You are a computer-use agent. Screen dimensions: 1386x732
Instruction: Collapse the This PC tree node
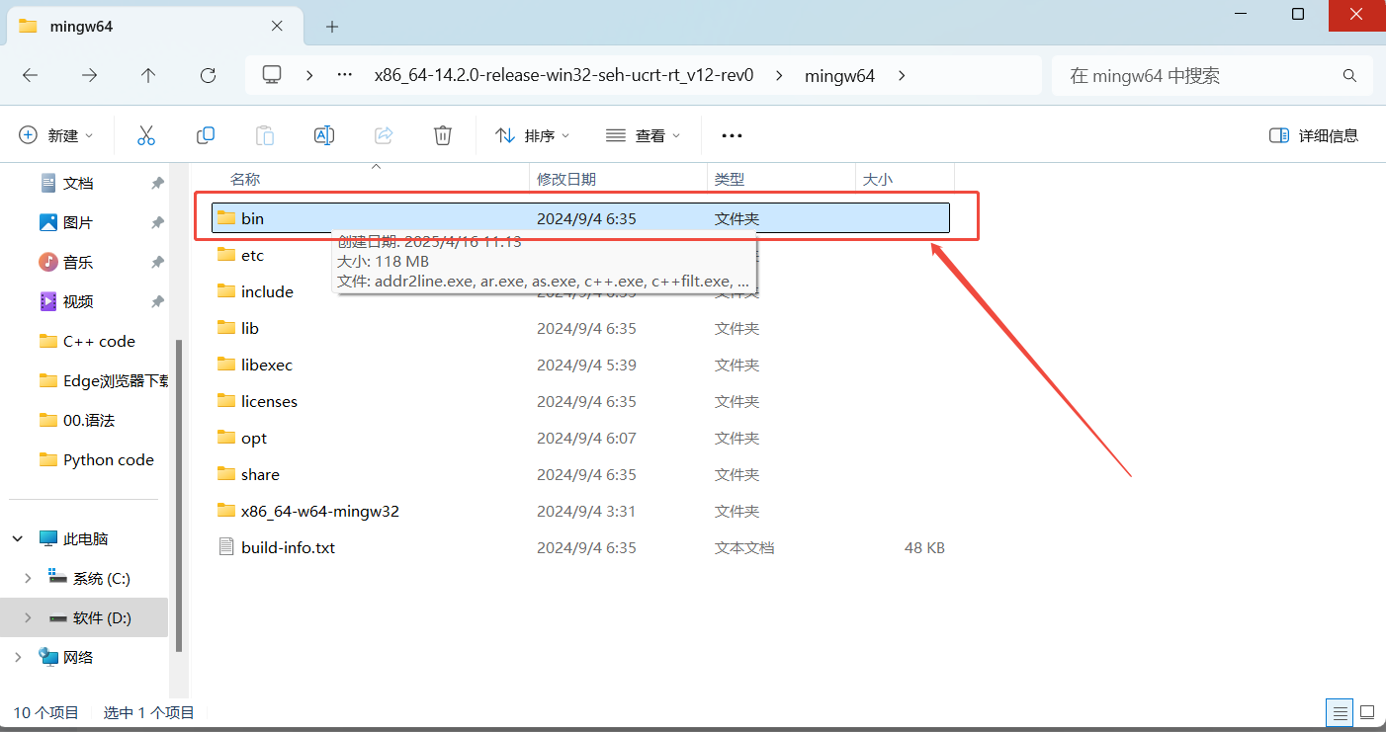tap(18, 539)
